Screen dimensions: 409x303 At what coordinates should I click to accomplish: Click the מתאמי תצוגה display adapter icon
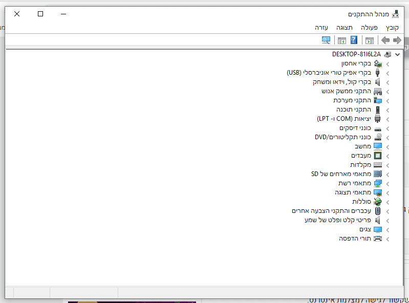378,192
